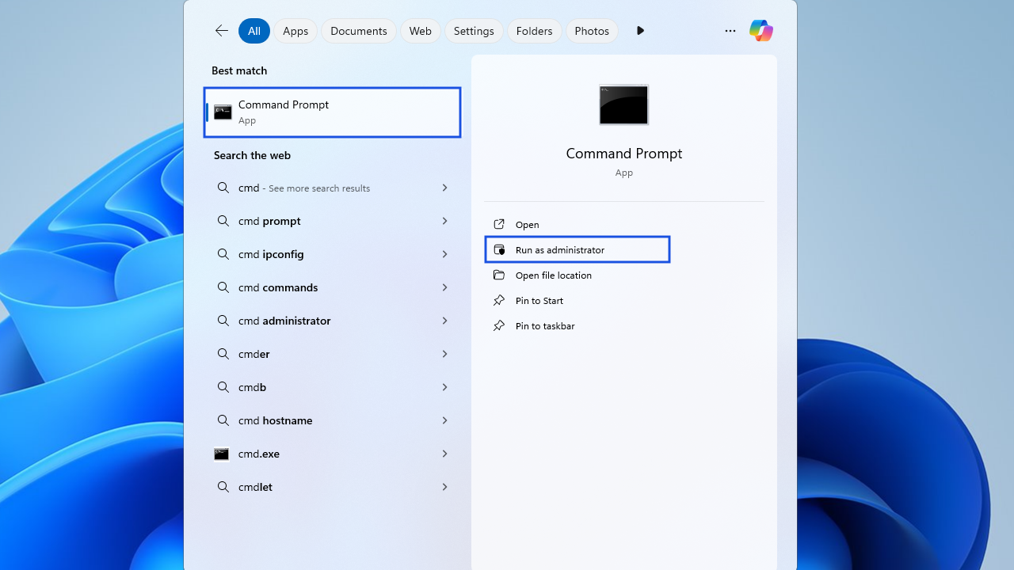This screenshot has height=570, width=1014.
Task: Select 'cmd prompt' web suggestion text
Action: (269, 221)
